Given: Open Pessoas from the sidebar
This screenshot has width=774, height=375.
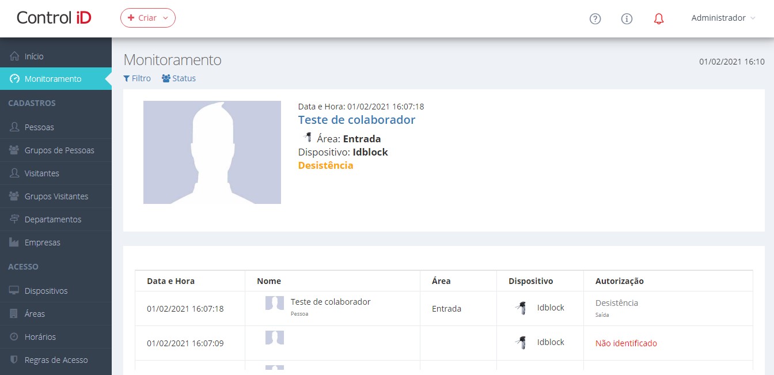Looking at the screenshot, I should (x=56, y=127).
